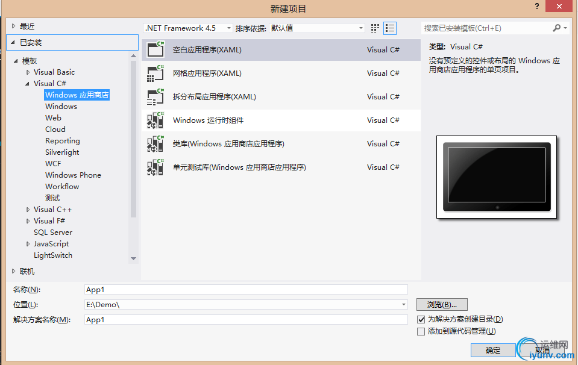Image resolution: width=578 pixels, height=365 pixels.
Task: Click the help question mark icon
Action: coord(536,6)
